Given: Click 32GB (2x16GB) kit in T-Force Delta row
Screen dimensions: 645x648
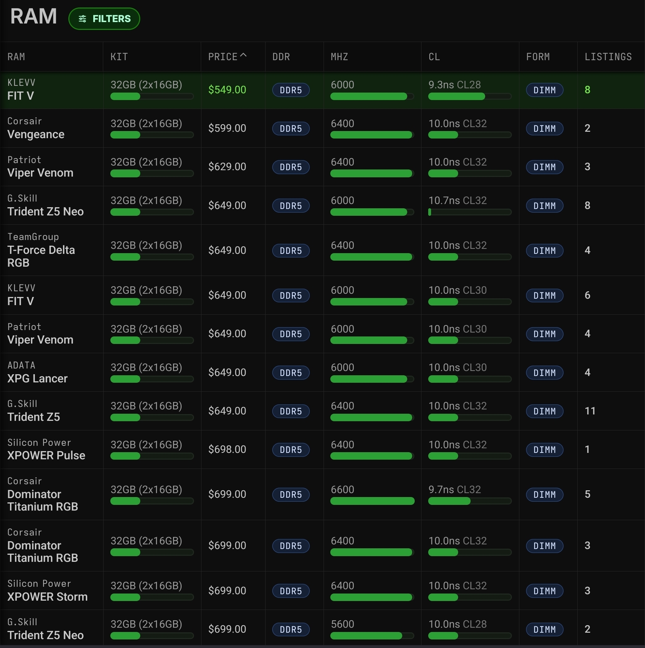Looking at the screenshot, I should coord(146,245).
